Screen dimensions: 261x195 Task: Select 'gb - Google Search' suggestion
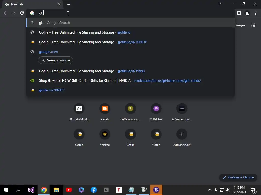(130, 23)
